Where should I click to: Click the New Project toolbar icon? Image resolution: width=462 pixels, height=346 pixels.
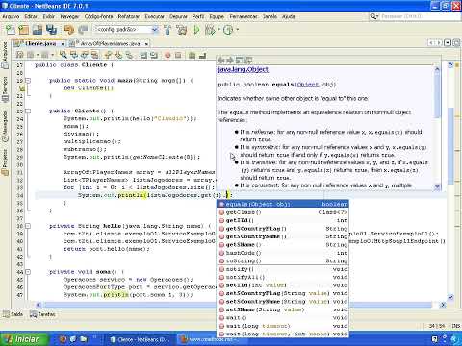23,30
